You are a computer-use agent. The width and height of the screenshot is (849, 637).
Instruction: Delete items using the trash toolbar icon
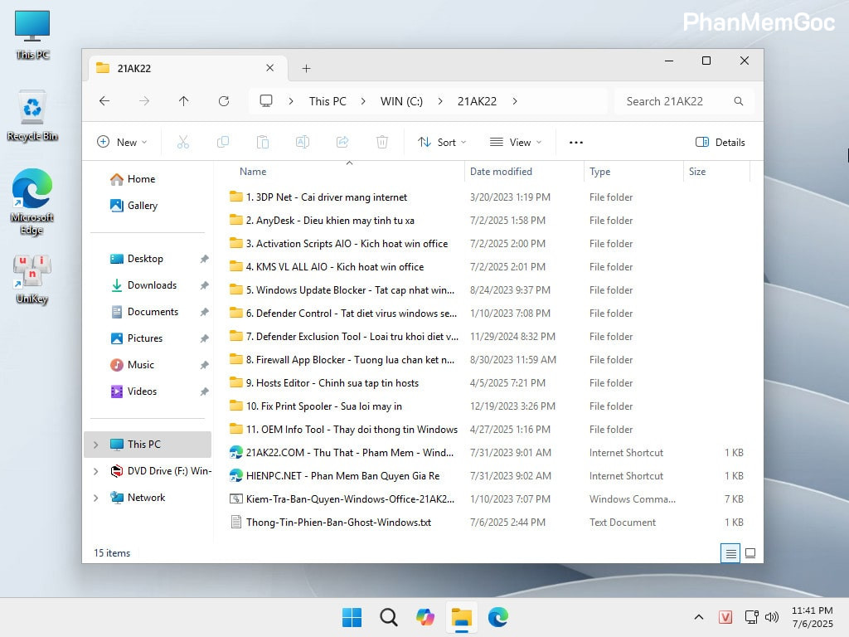click(382, 142)
